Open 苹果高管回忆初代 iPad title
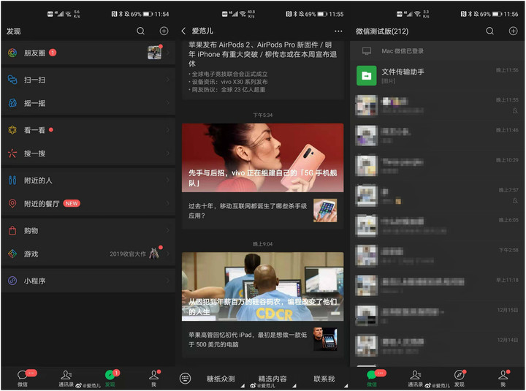The width and height of the screenshot is (526, 391). (248, 339)
